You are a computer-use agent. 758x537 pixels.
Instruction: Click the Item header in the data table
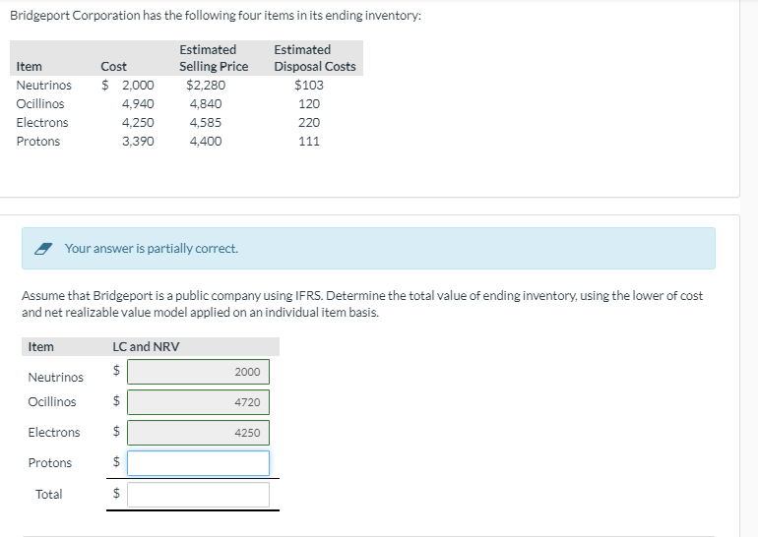point(29,67)
